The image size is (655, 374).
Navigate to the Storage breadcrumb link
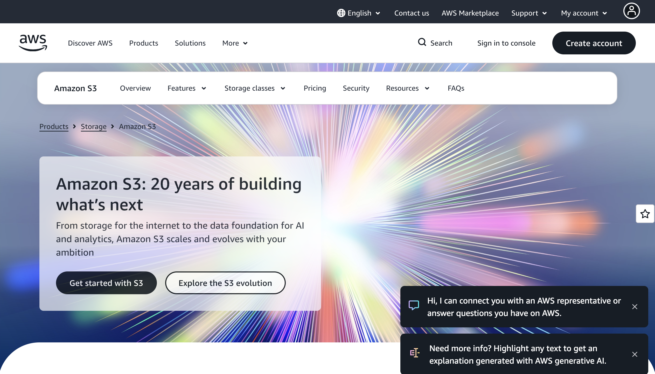94,126
